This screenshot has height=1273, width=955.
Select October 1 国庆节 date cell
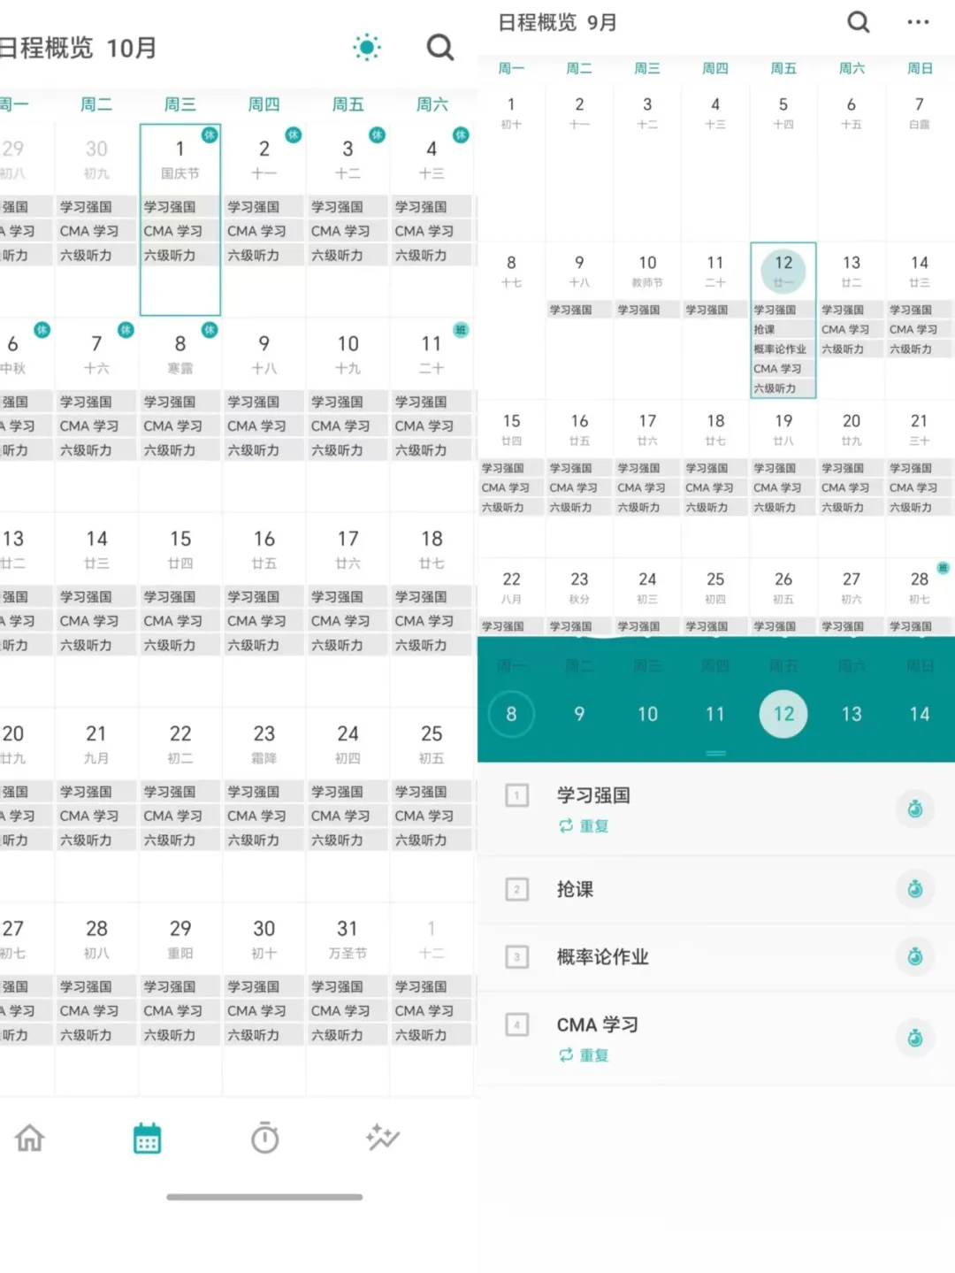180,159
